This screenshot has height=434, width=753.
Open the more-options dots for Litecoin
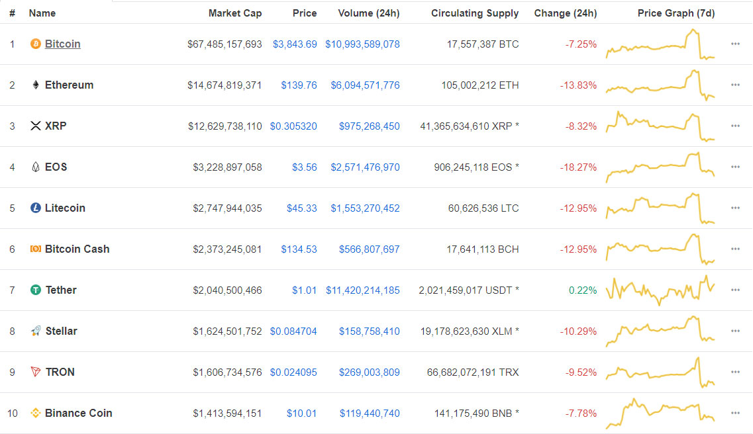735,208
